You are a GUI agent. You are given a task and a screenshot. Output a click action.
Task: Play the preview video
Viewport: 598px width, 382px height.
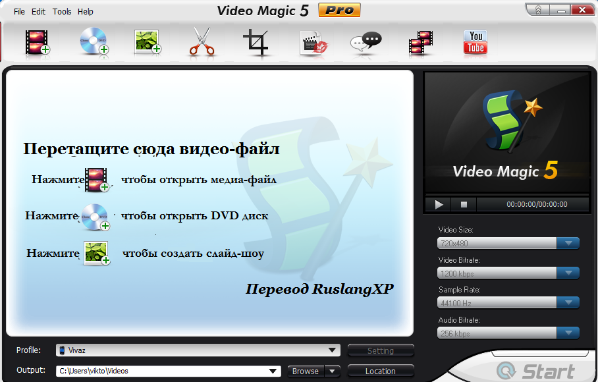(x=439, y=205)
